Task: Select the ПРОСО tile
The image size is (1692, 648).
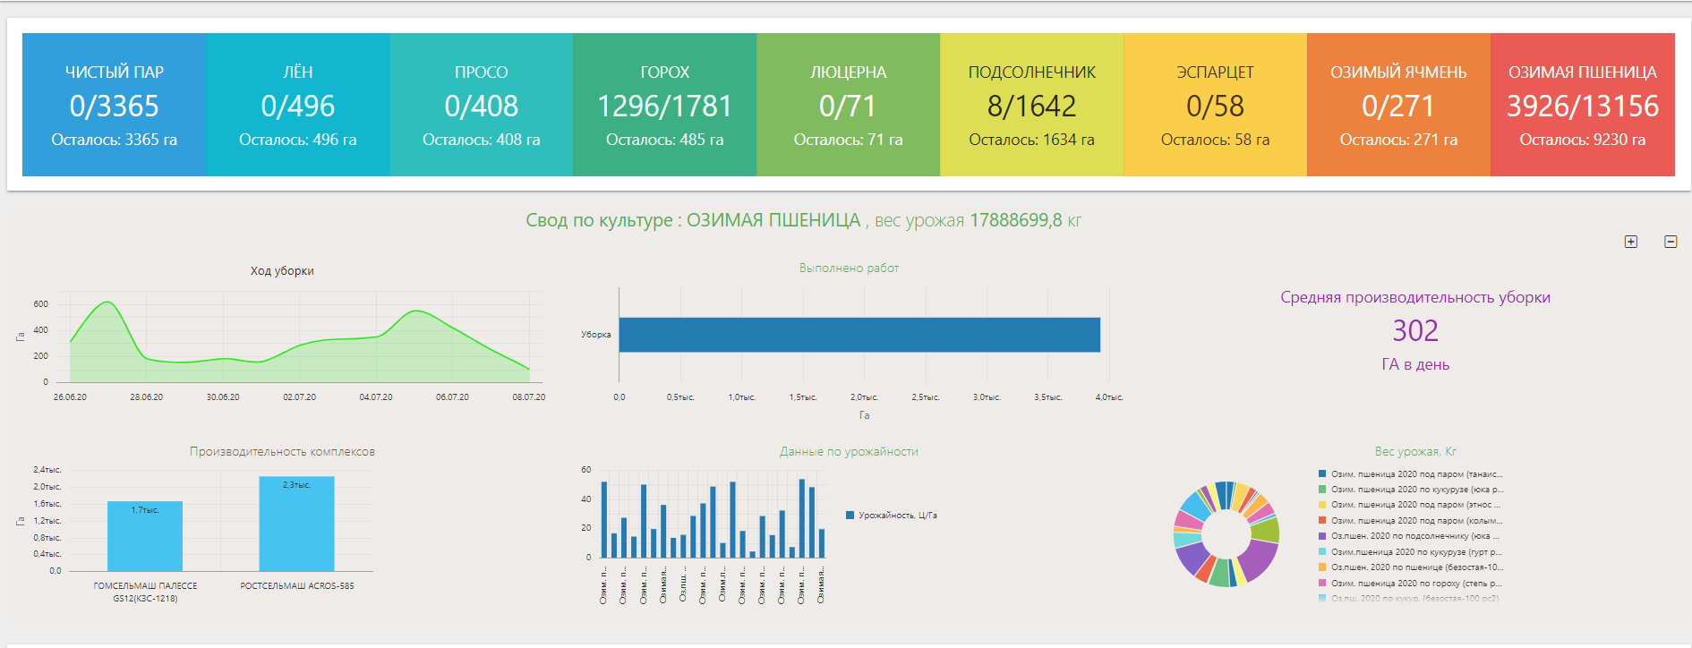Action: click(x=482, y=105)
